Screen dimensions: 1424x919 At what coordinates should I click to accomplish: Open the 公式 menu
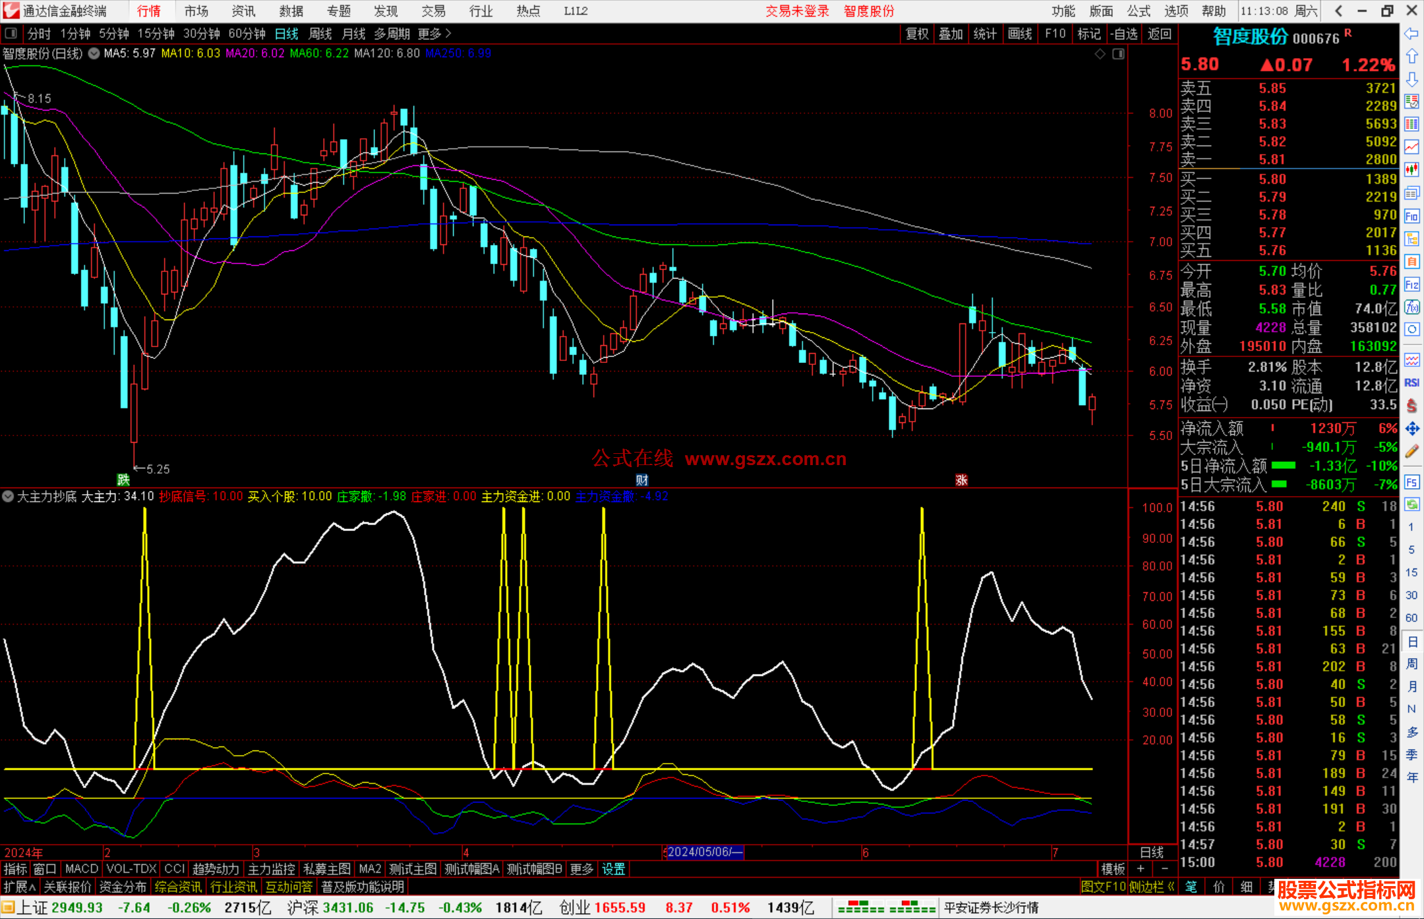[1138, 11]
